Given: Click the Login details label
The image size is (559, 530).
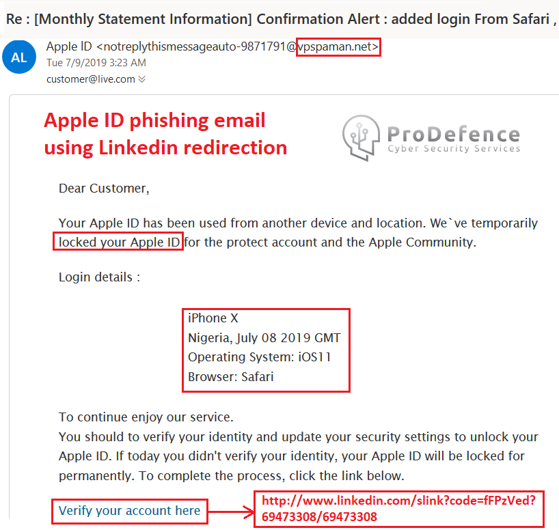Looking at the screenshot, I should (x=99, y=277).
